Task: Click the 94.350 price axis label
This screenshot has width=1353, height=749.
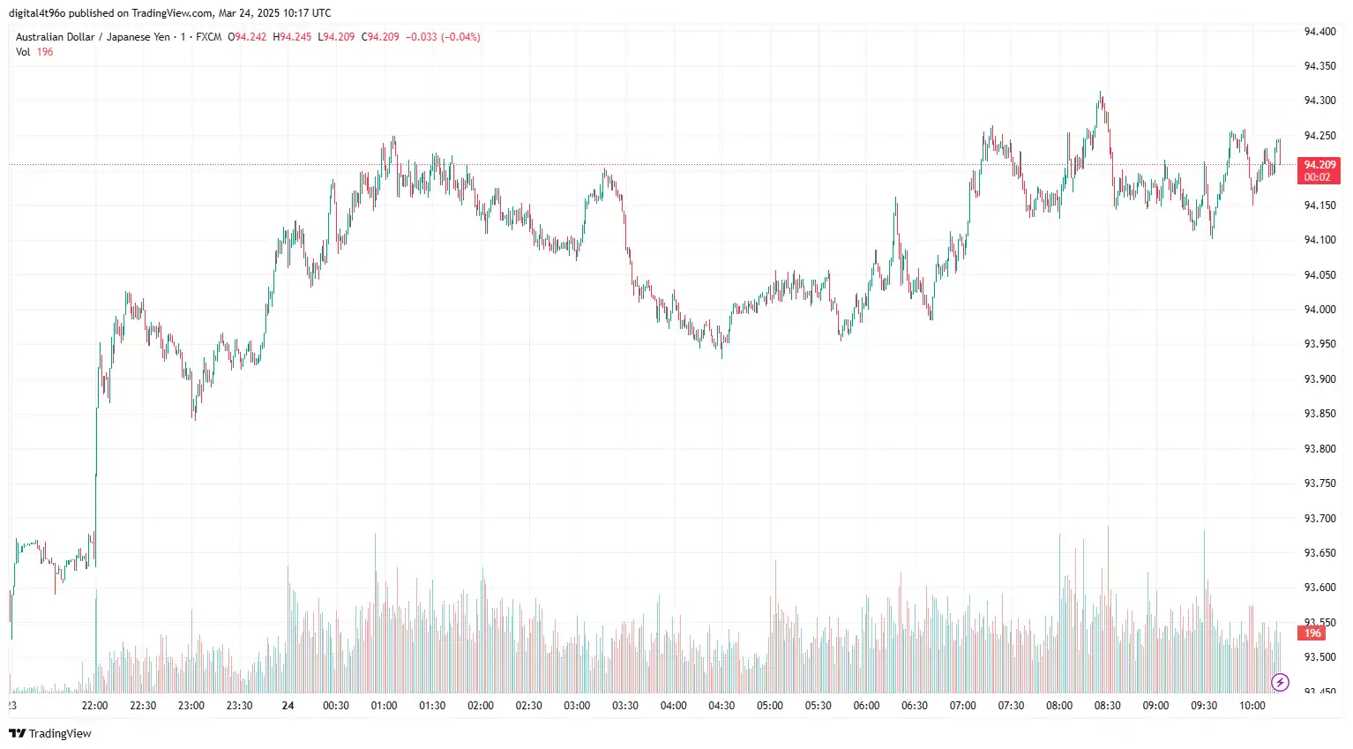Action: pos(1319,66)
